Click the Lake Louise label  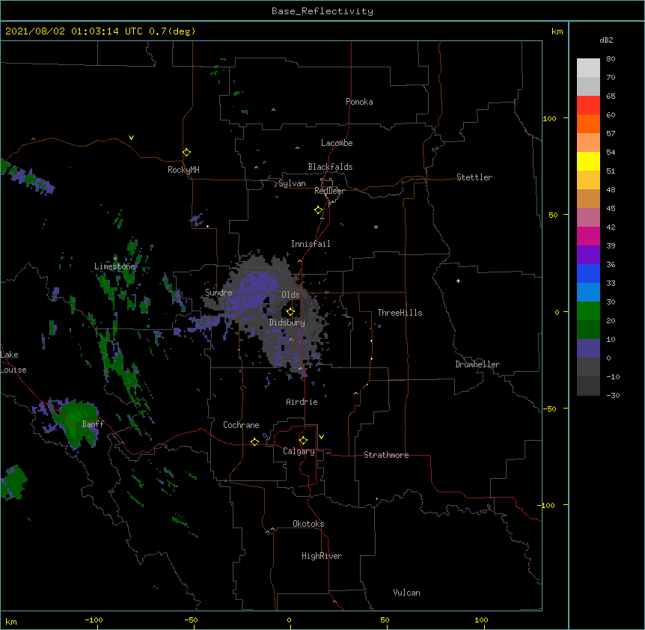tap(13, 362)
